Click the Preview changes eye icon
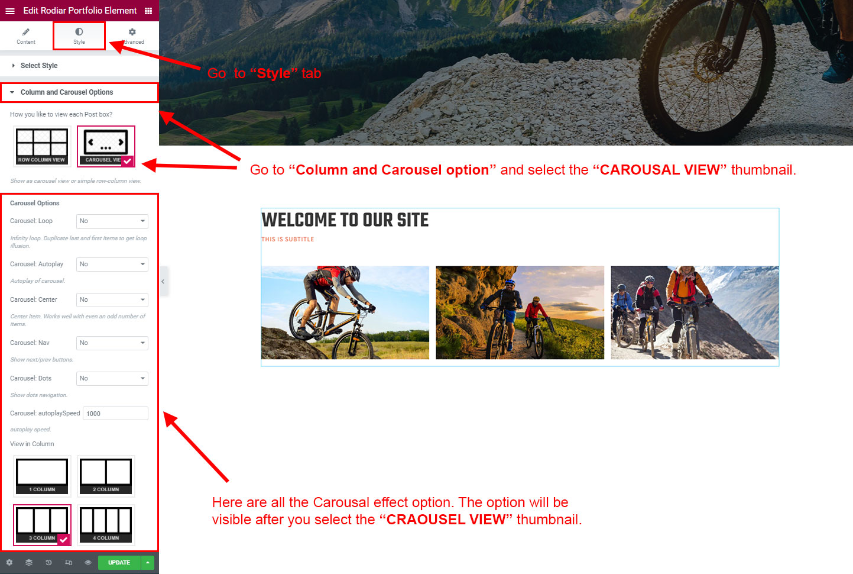Screen dimensions: 853x574 coord(88,562)
